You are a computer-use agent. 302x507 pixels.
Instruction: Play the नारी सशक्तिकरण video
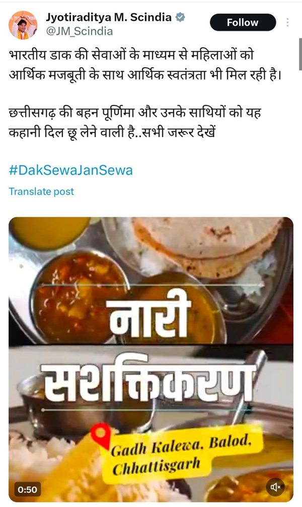[x=150, y=359]
